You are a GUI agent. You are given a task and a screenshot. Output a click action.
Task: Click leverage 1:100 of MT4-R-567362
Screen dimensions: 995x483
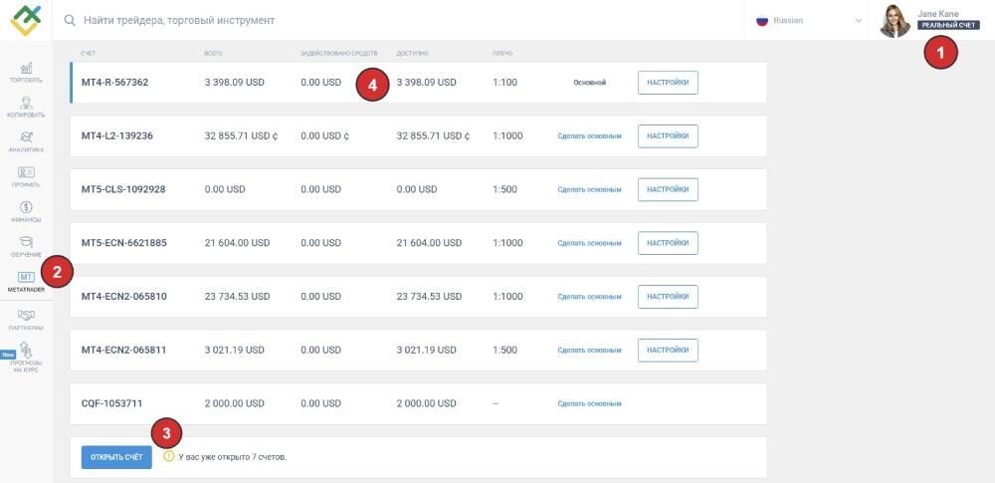[505, 83]
